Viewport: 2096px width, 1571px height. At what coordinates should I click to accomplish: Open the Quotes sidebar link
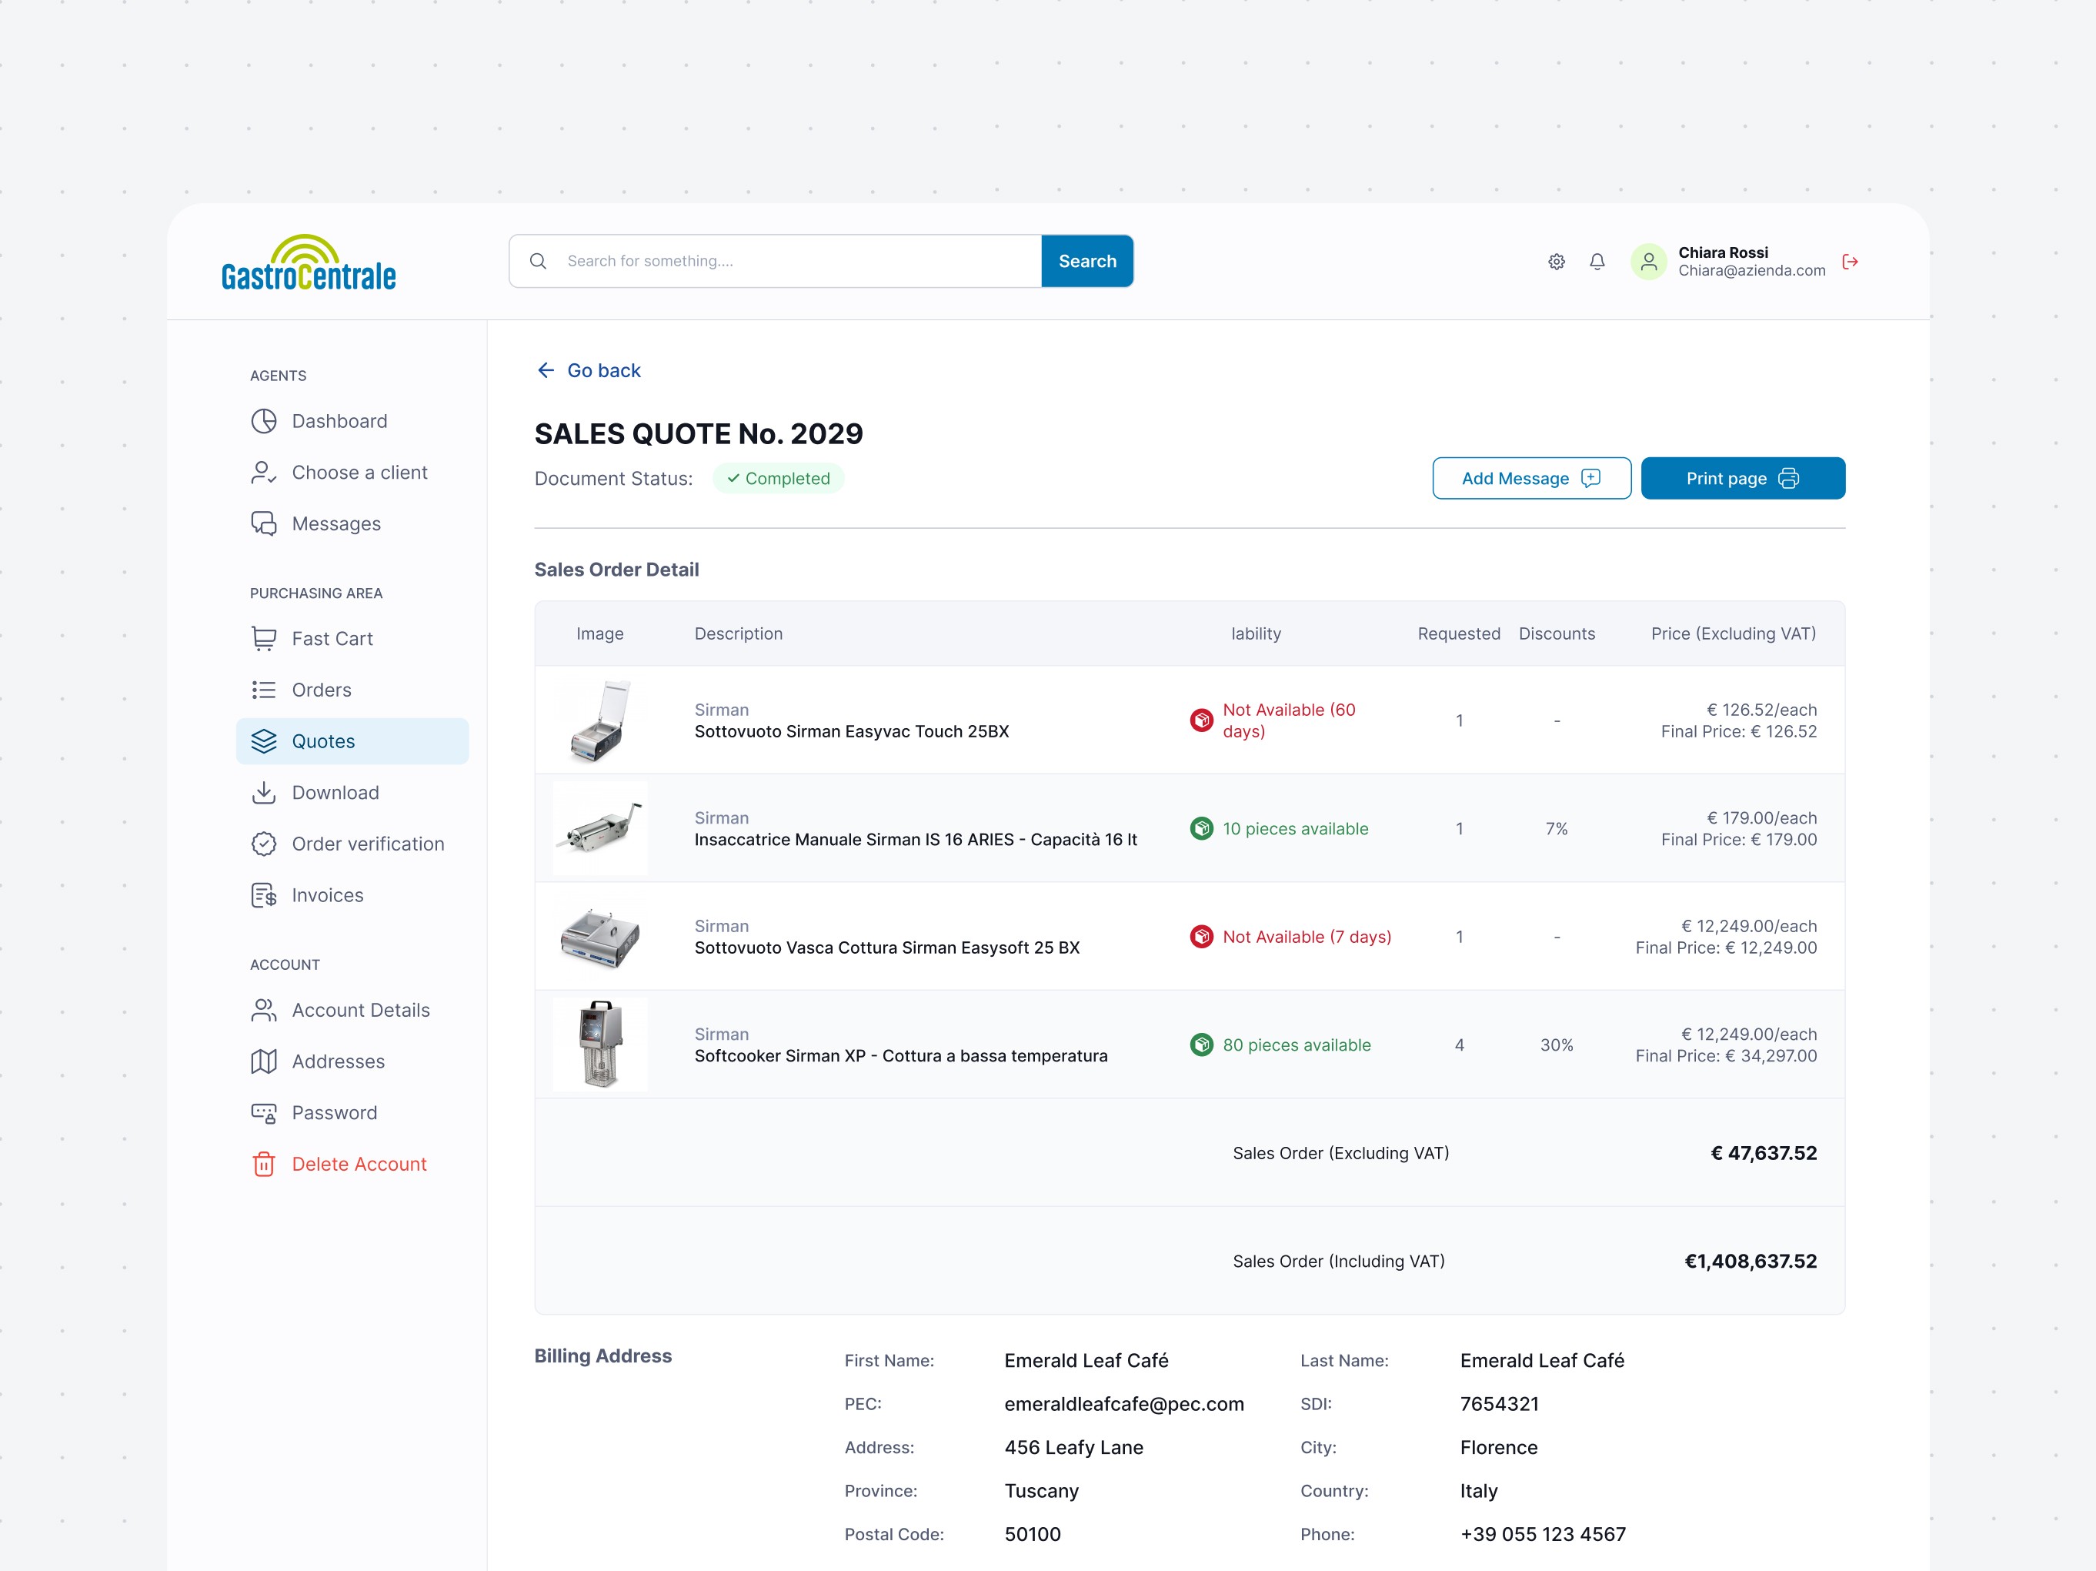(x=352, y=741)
